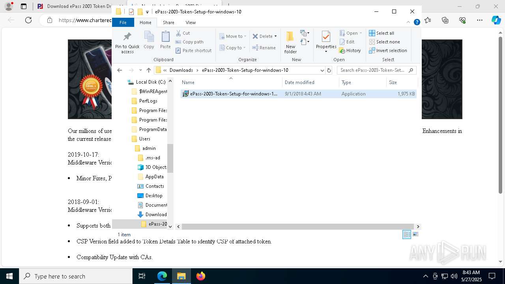Select the PerfLogs folder
This screenshot has width=505, height=284.
(x=144, y=101)
